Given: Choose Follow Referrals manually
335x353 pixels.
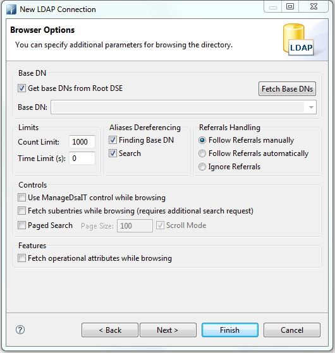Looking at the screenshot, I should coord(202,140).
